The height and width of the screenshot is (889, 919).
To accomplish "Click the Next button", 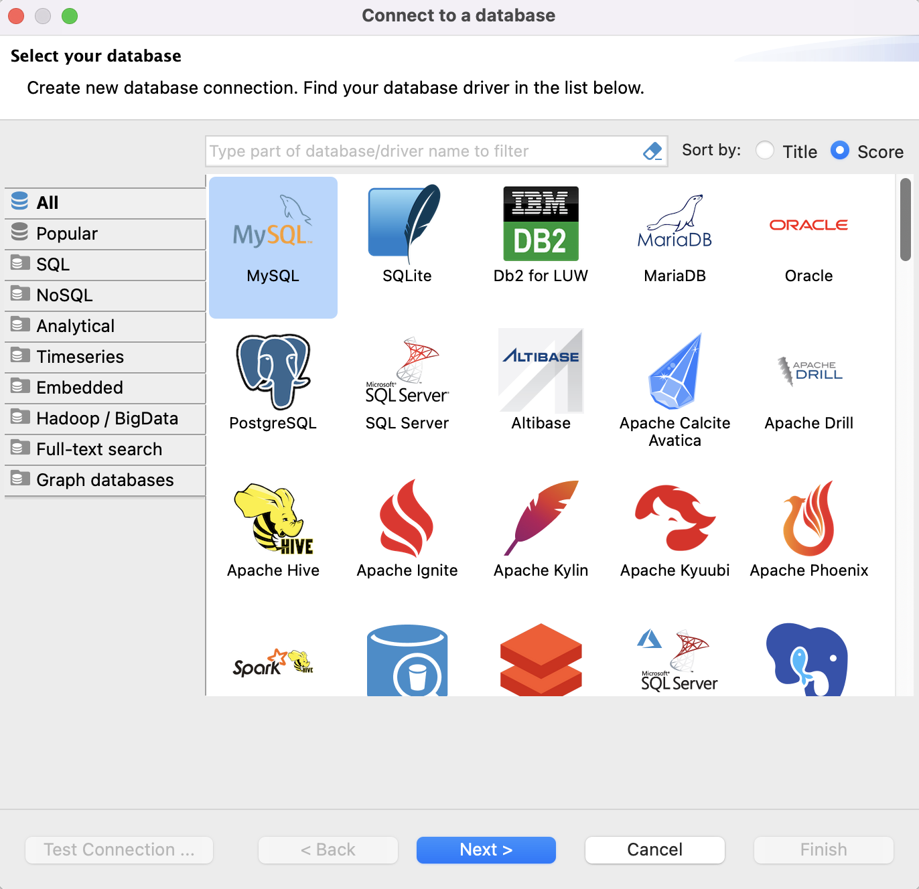I will point(486,850).
